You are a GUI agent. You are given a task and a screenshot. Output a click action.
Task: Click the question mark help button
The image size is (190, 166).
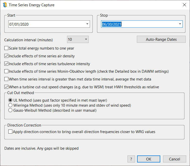coord(131,159)
